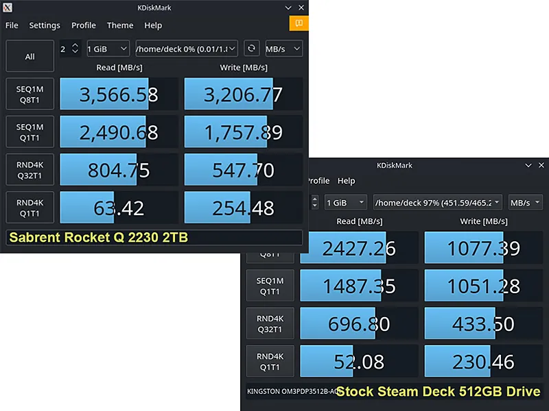Click the 1,757.89 write result value
The image size is (549, 411).
click(244, 132)
